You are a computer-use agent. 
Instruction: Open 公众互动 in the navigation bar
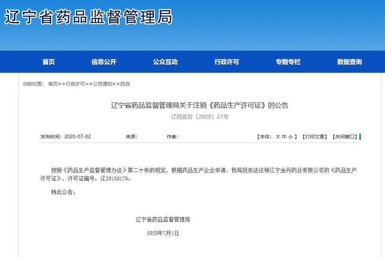[x=165, y=62]
